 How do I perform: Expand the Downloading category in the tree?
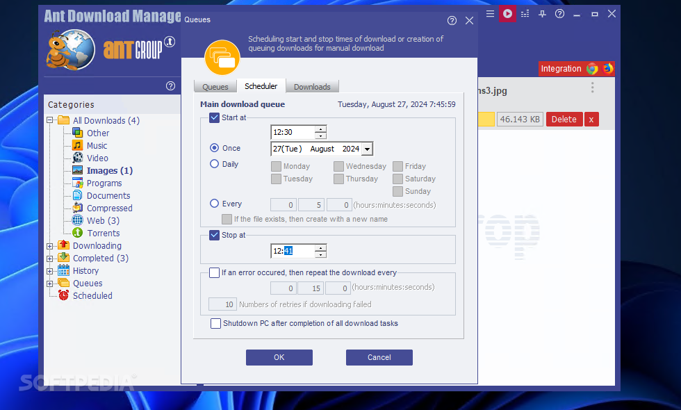pyautogui.click(x=49, y=245)
